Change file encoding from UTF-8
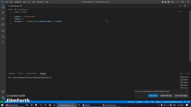Screen dimensions: 191x107 pos(147,102)
